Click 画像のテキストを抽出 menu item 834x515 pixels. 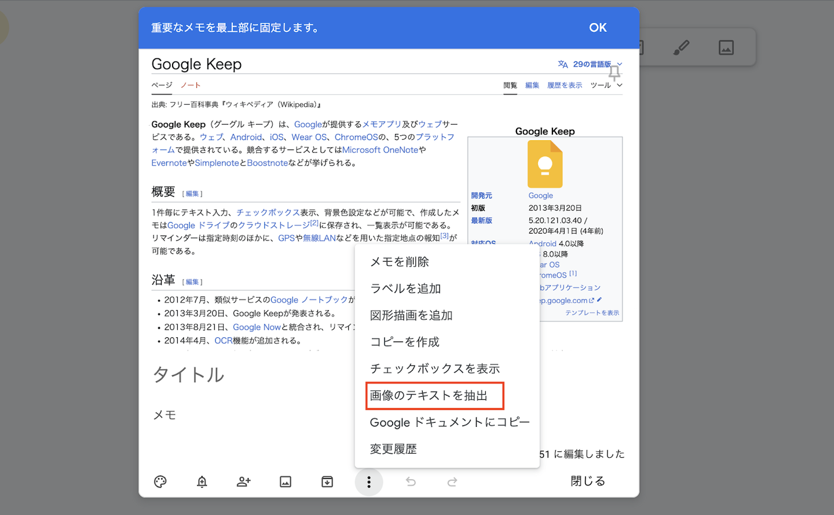pyautogui.click(x=447, y=395)
